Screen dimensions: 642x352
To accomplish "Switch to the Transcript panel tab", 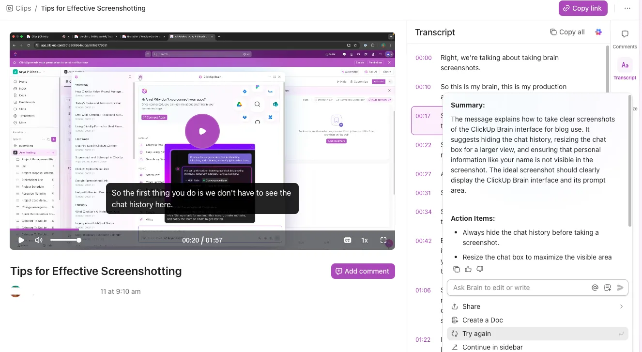I will (x=625, y=70).
